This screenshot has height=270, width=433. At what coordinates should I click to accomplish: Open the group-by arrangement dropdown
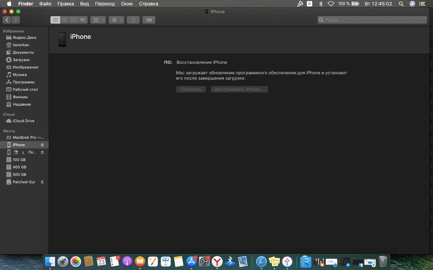[x=98, y=20]
